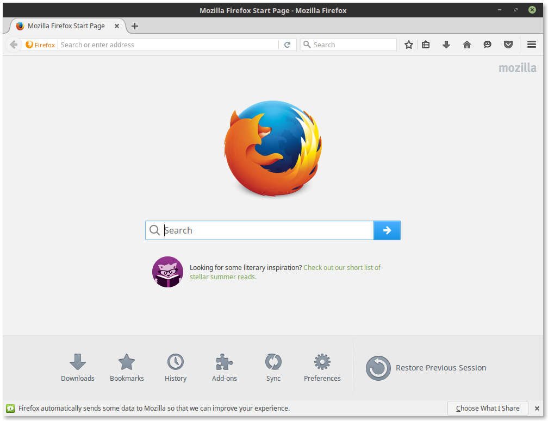Save to Pocket icon
The image size is (548, 421).
click(508, 45)
